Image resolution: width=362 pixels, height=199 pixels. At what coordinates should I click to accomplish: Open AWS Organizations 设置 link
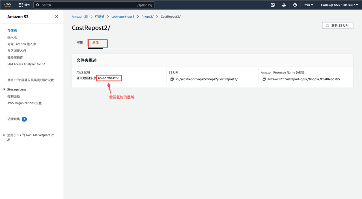tap(24, 103)
